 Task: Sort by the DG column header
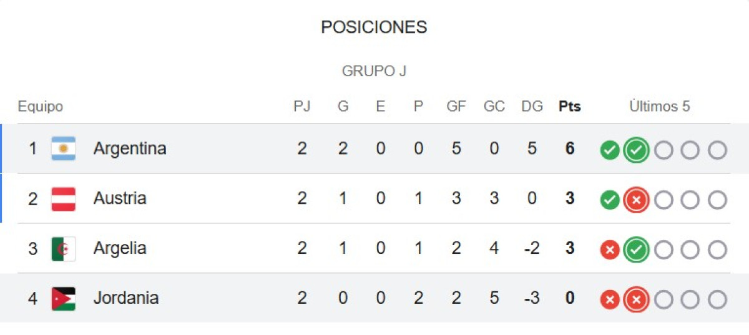point(532,107)
